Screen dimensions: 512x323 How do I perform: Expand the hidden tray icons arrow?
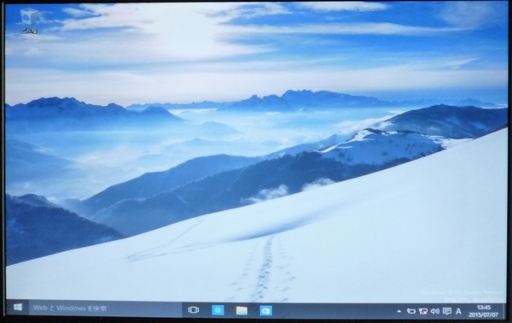pos(399,311)
